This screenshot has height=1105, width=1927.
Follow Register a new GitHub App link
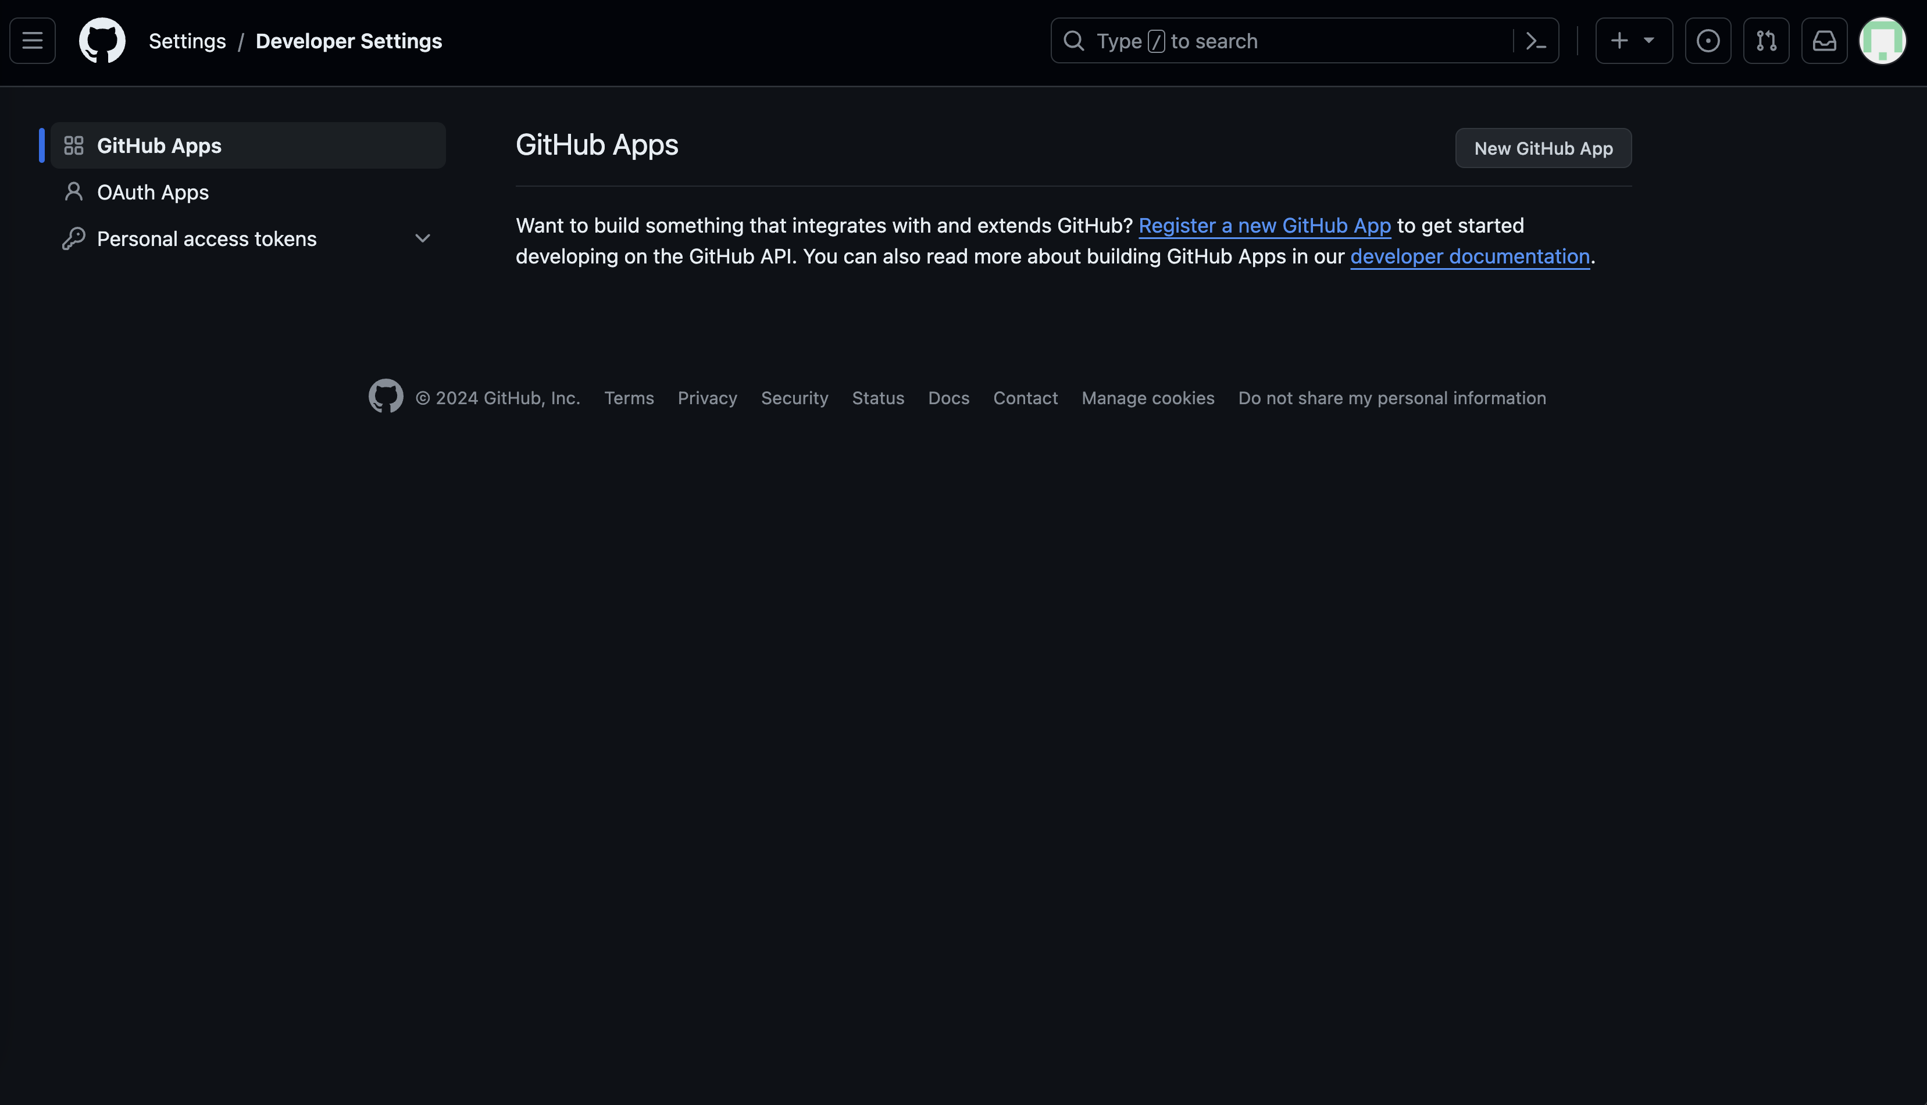(1264, 226)
